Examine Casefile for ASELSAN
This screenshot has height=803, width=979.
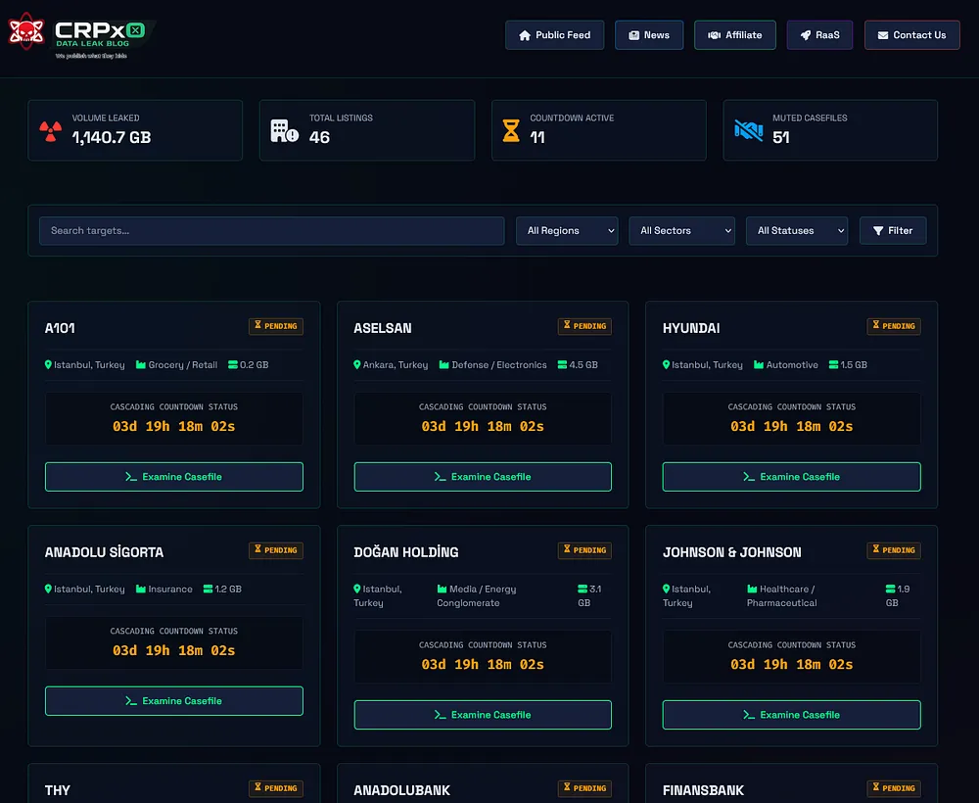pos(483,477)
